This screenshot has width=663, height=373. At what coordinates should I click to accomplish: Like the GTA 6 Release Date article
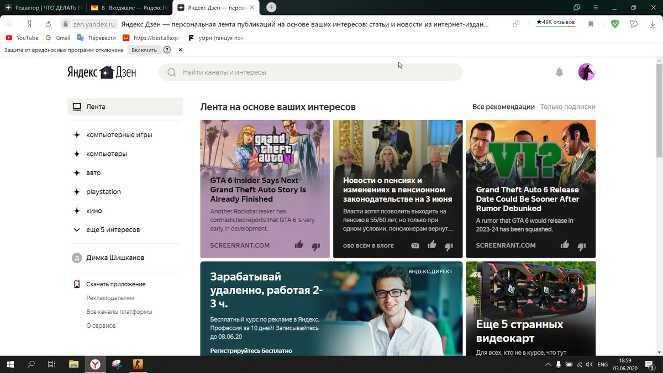565,245
